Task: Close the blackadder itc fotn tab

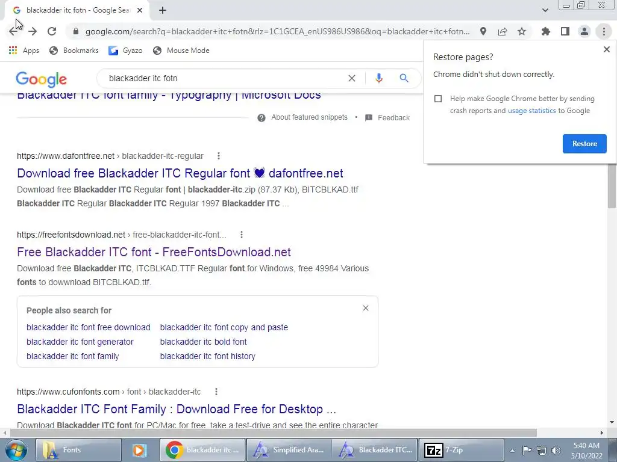Action: [x=140, y=10]
